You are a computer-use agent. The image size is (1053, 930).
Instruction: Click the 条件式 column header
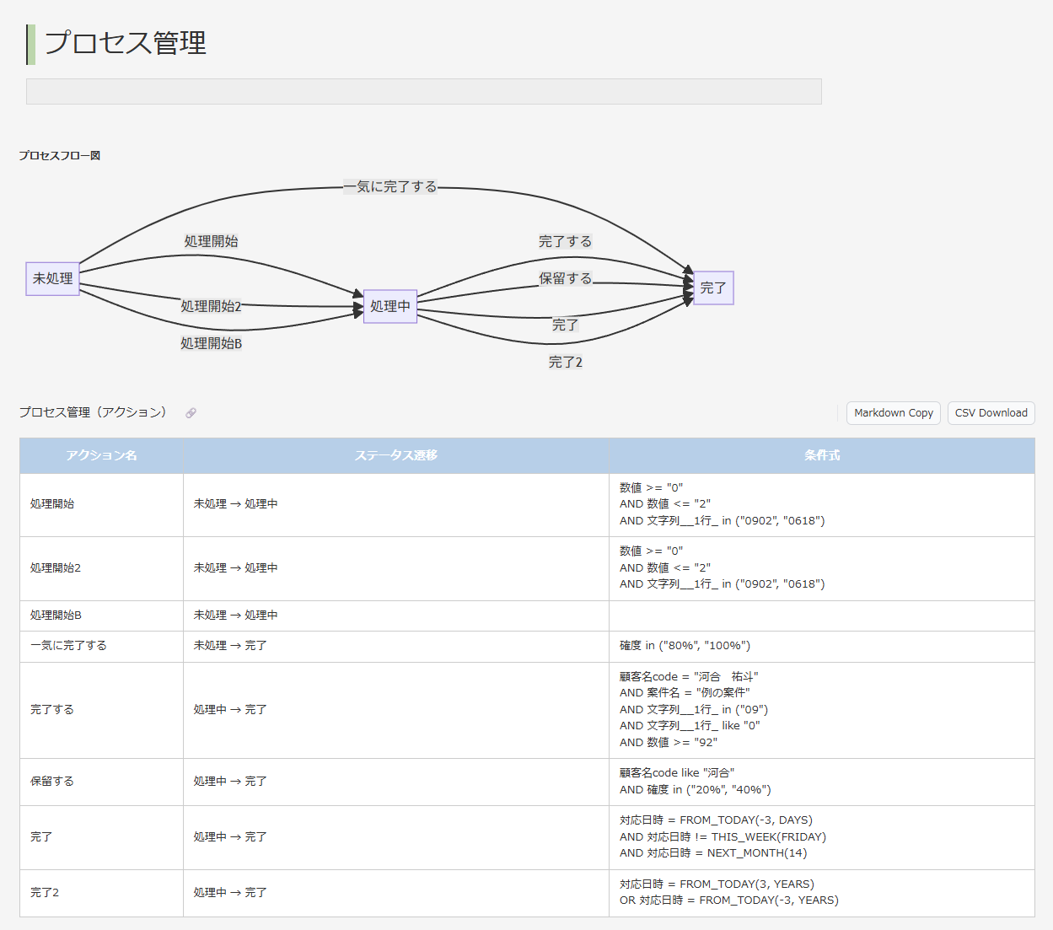click(x=820, y=455)
